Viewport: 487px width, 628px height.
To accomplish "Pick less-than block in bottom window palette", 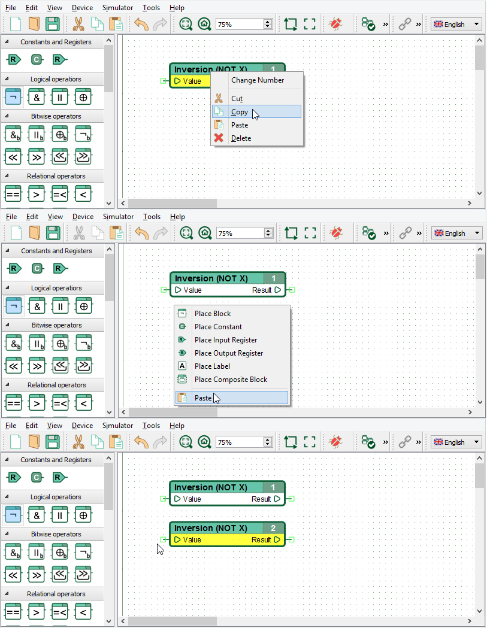I will pos(83,612).
